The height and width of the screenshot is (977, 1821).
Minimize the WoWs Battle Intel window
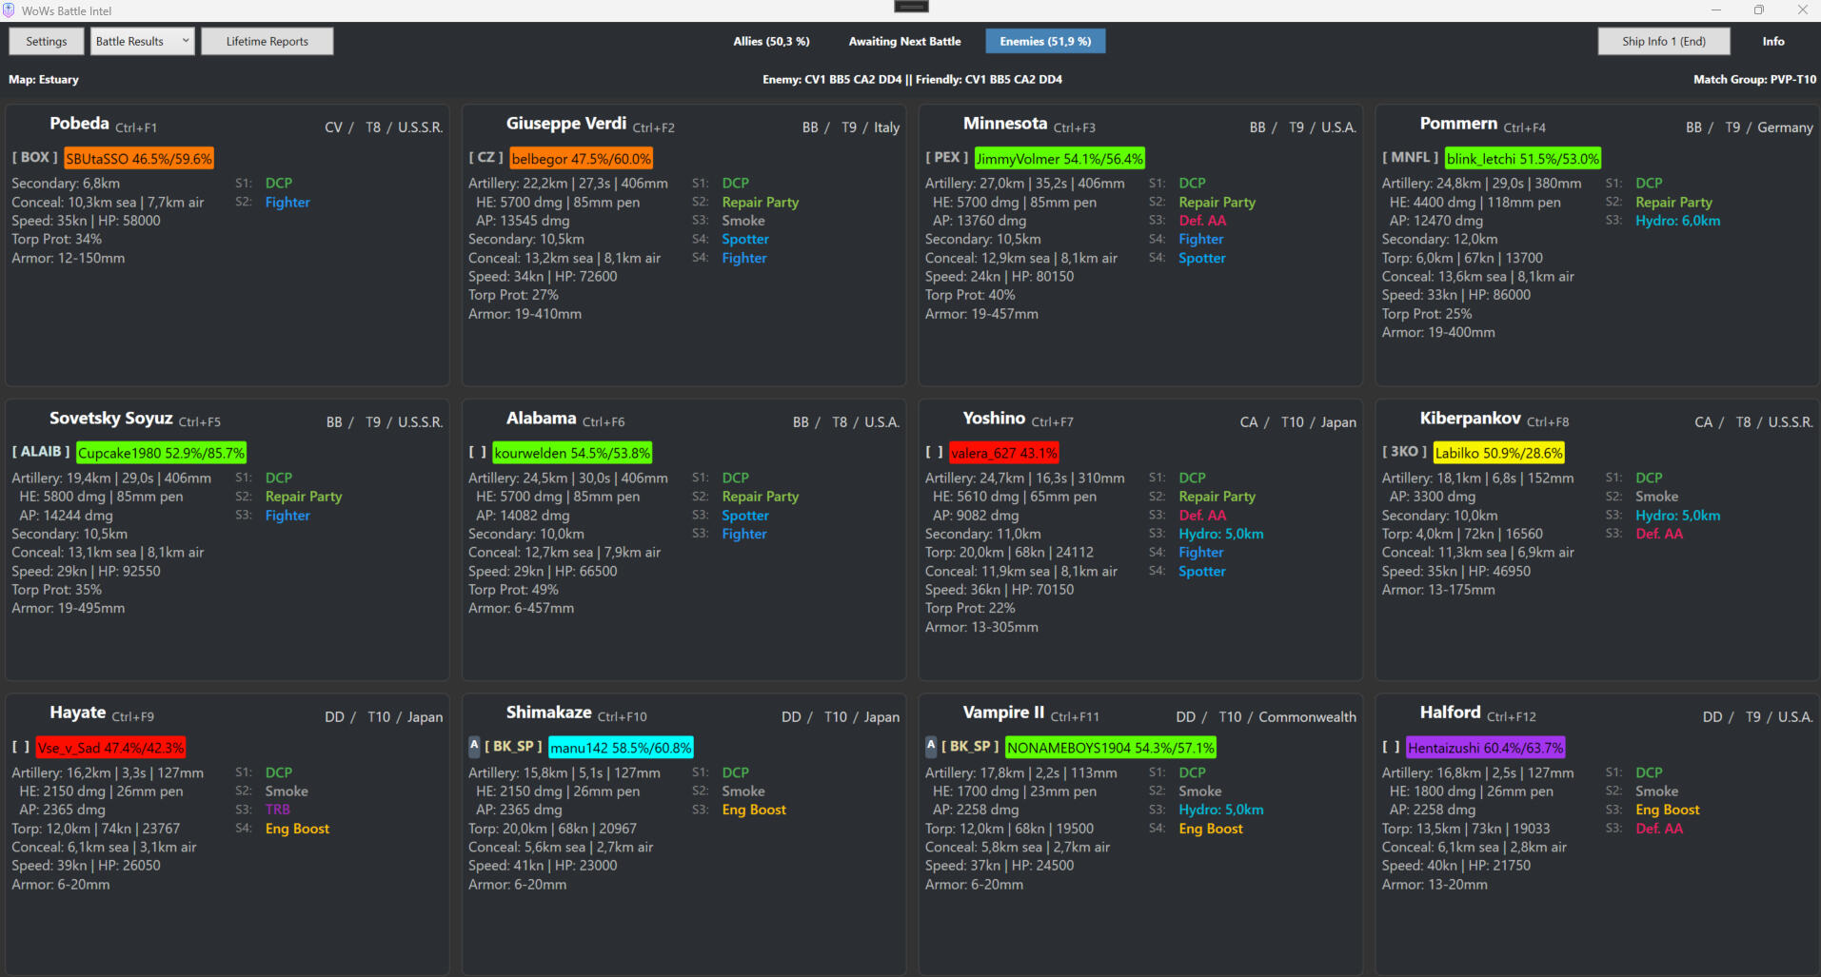point(1716,10)
